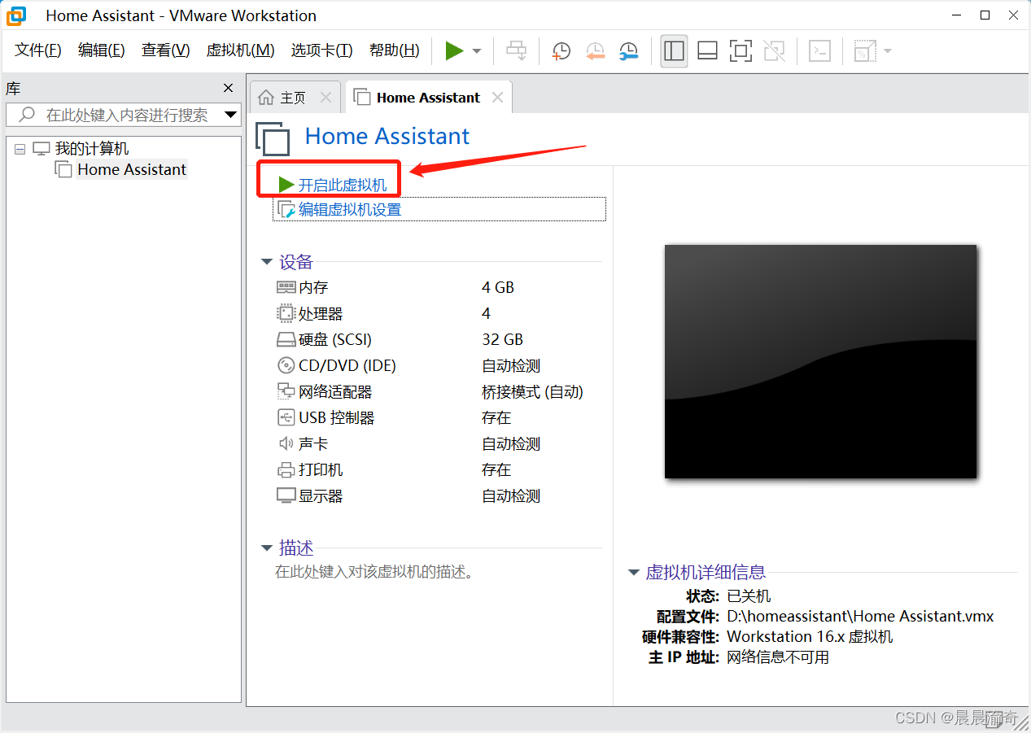
Task: Open the stretch display dropdown arrow
Action: click(x=887, y=51)
